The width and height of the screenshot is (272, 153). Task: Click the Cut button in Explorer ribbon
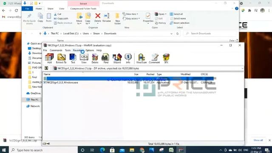(58, 14)
